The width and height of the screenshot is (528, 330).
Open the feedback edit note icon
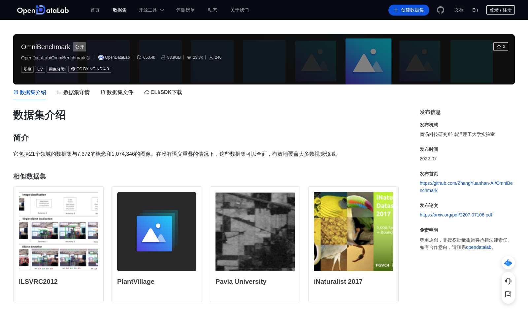click(508, 294)
